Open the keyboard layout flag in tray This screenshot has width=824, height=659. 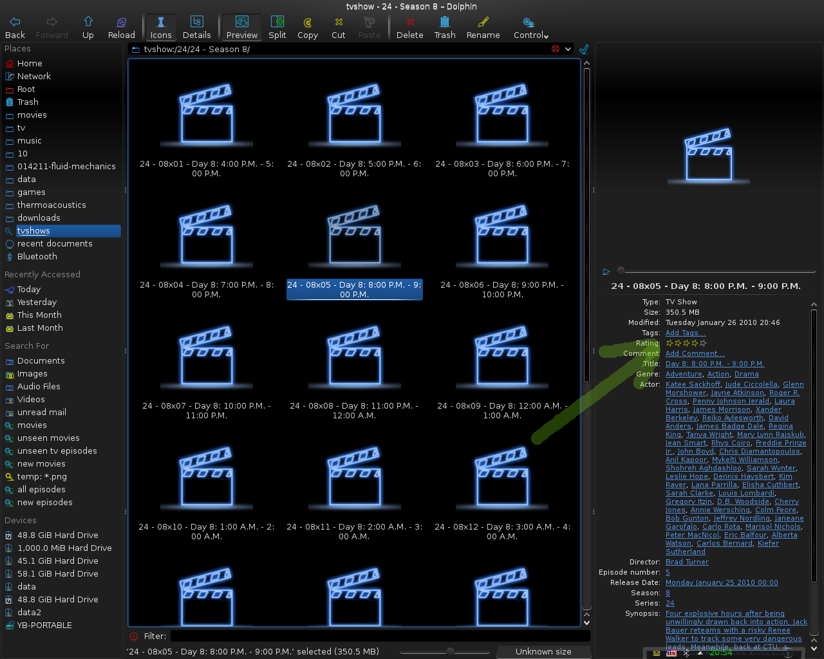coord(671,653)
